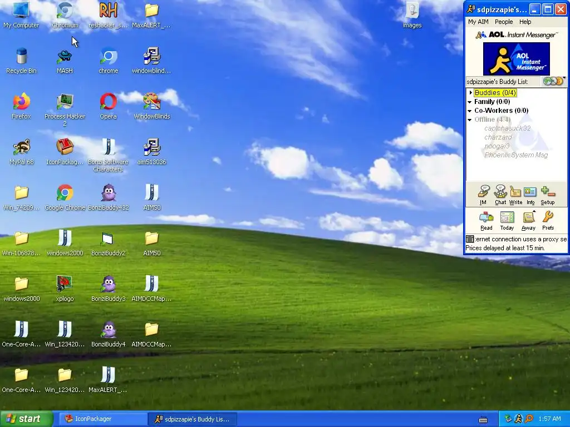The image size is (570, 427).
Task: Select Phoenix System Msg buddy
Action: click(x=516, y=155)
